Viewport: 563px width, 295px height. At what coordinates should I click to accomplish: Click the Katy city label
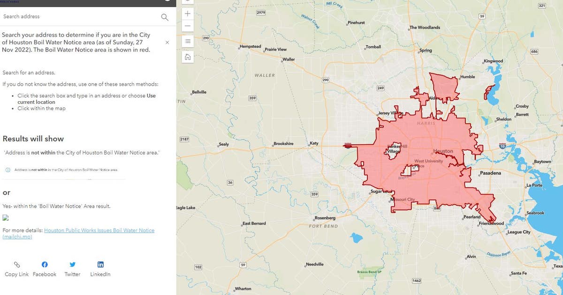click(x=314, y=143)
